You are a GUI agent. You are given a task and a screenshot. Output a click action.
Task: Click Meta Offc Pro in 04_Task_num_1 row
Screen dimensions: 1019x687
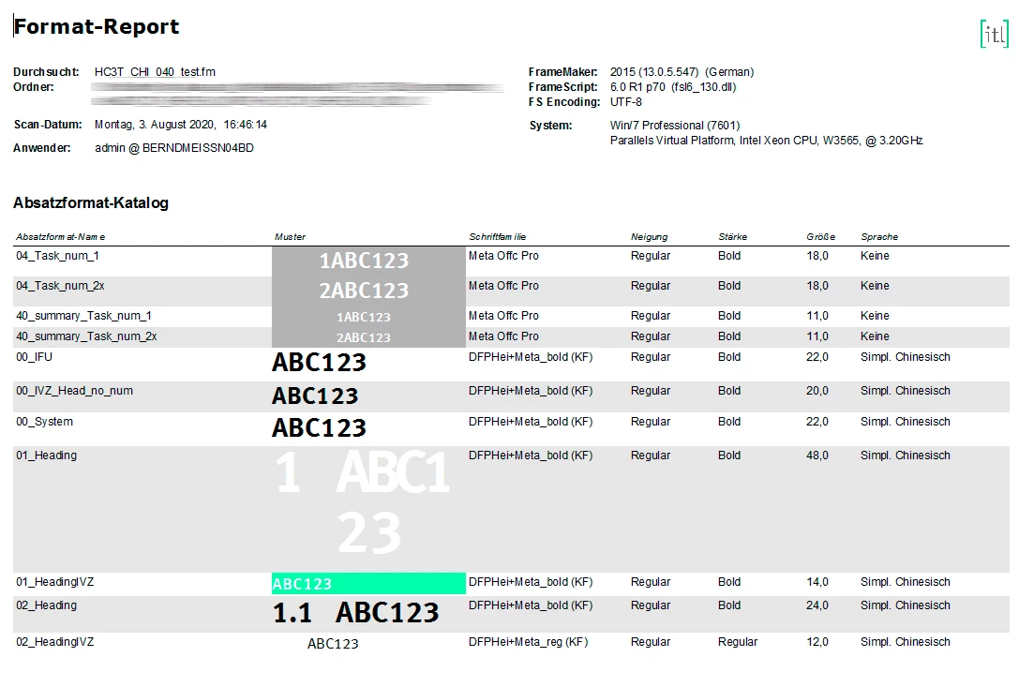tap(503, 256)
